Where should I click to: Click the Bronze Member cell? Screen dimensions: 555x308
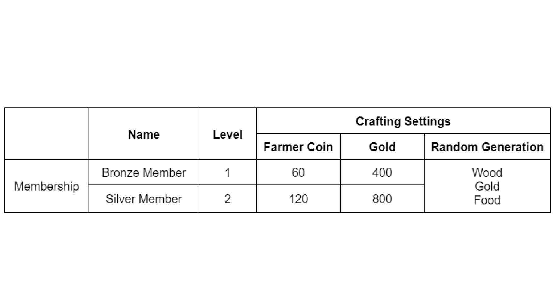click(144, 172)
